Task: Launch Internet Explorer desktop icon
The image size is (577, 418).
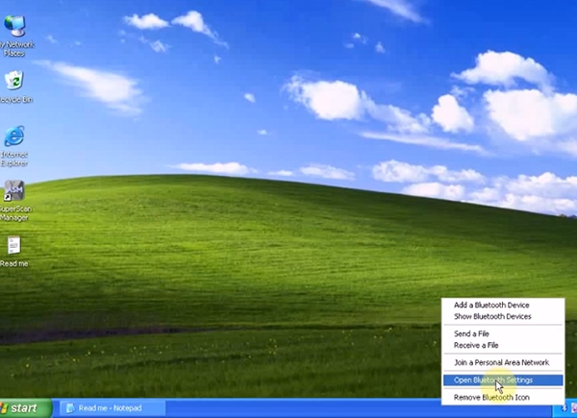Action: (x=14, y=146)
